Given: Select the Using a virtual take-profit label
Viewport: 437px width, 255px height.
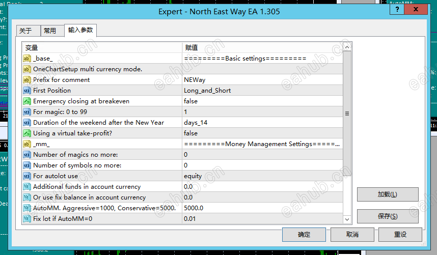Looking at the screenshot, I should (x=72, y=133).
